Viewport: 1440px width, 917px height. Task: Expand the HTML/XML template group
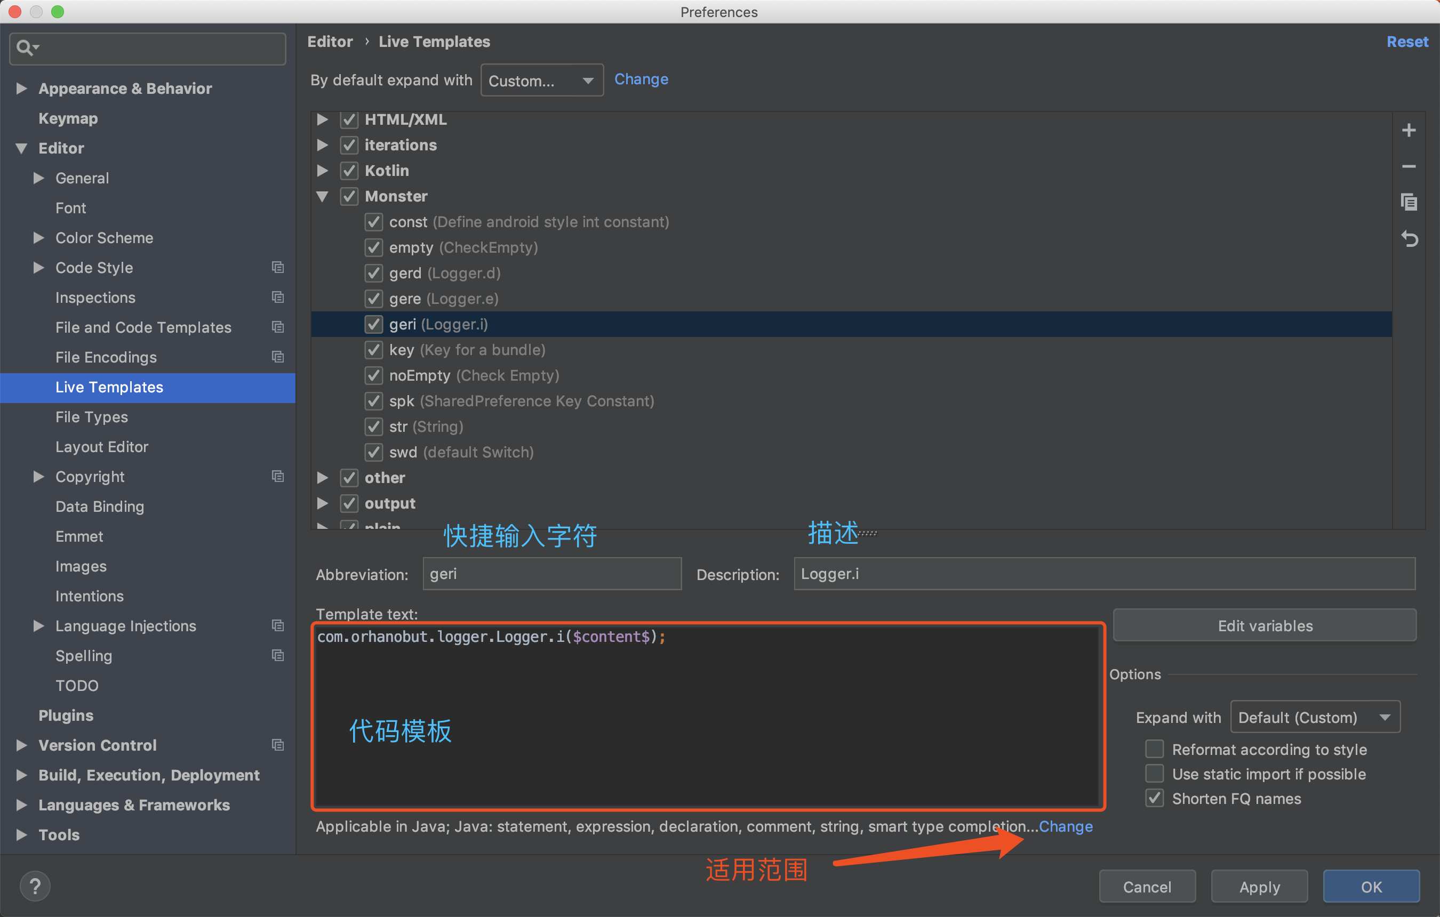pyautogui.click(x=322, y=119)
